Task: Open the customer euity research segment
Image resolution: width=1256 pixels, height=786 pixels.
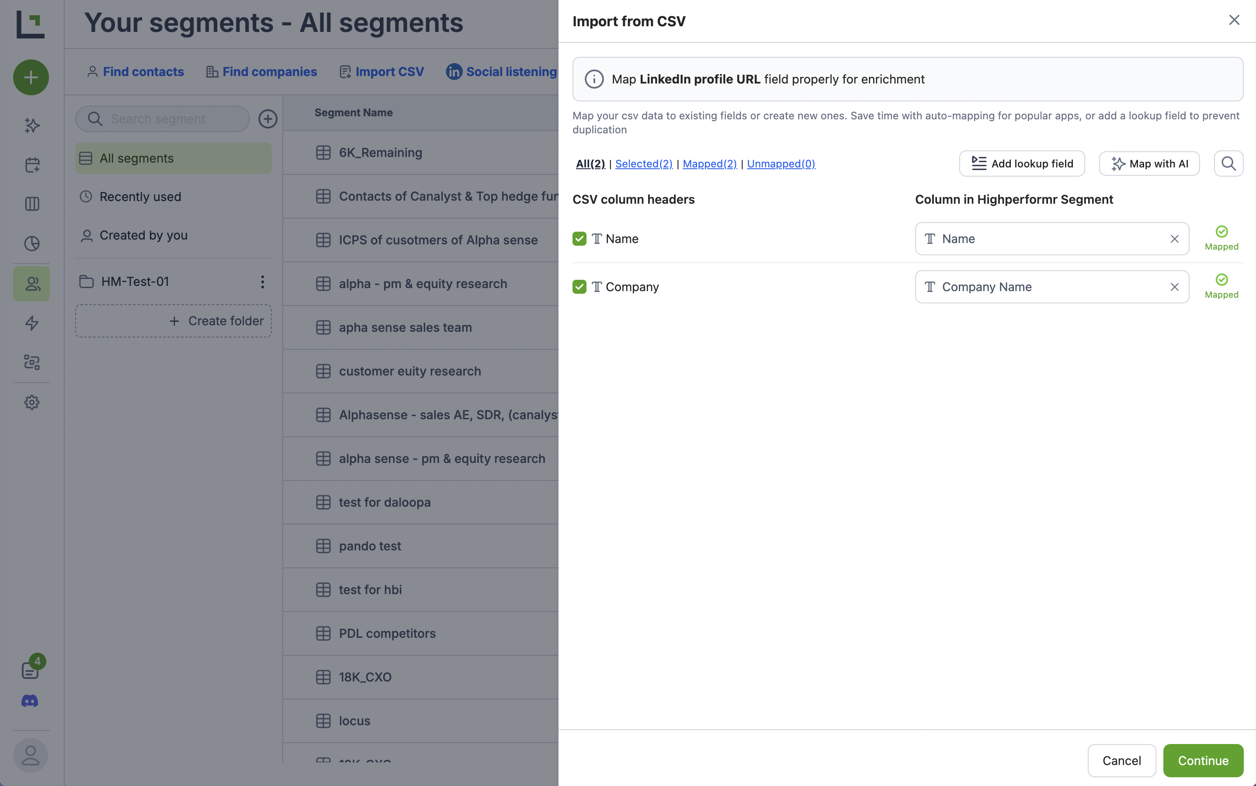Action: [409, 371]
